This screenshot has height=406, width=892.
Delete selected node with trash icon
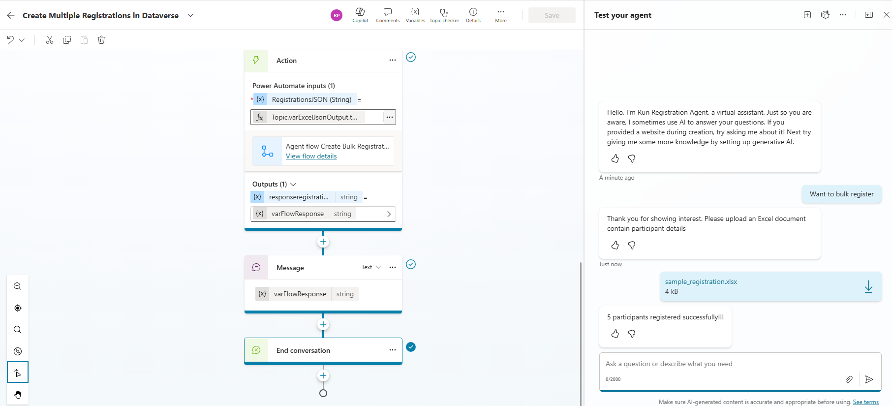101,40
